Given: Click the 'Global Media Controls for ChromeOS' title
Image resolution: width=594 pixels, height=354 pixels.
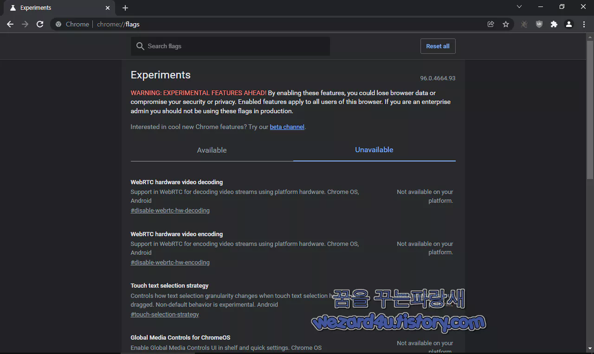Looking at the screenshot, I should pyautogui.click(x=181, y=338).
